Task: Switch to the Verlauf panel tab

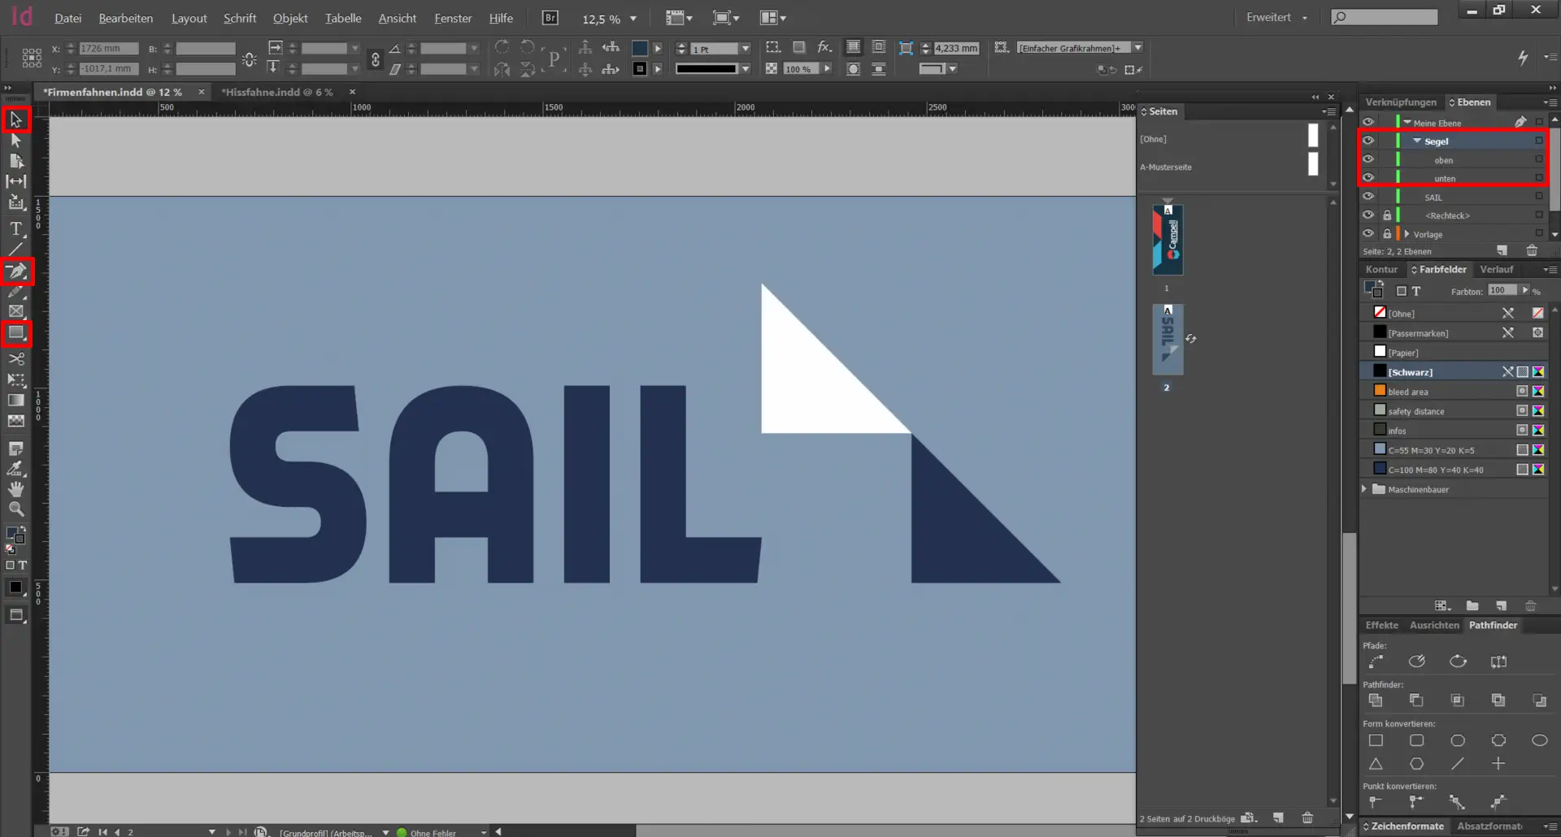Action: (x=1496, y=270)
